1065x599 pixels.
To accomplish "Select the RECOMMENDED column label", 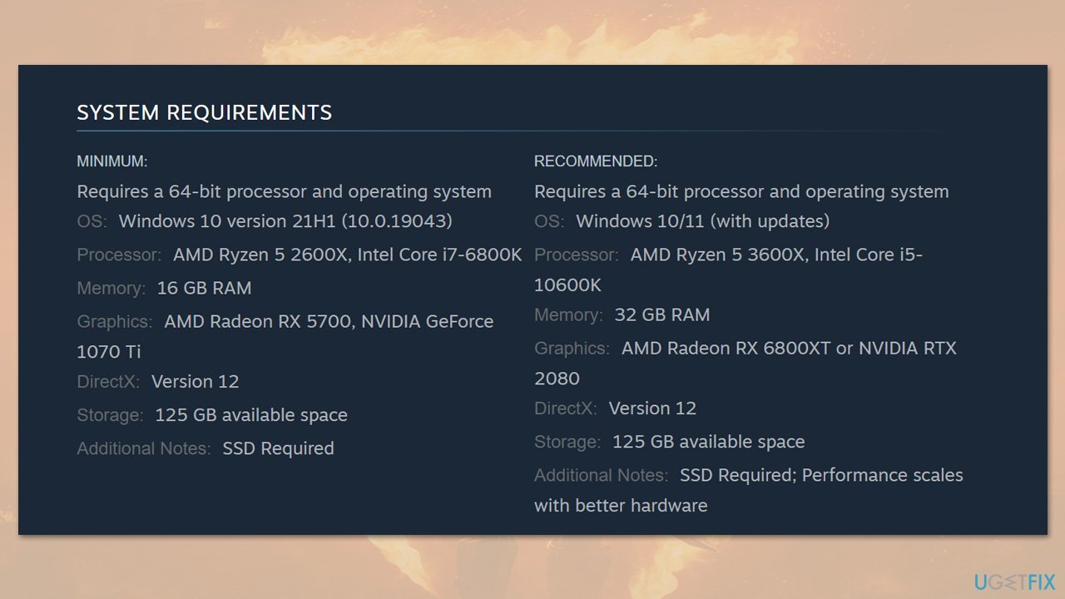I will click(x=596, y=161).
